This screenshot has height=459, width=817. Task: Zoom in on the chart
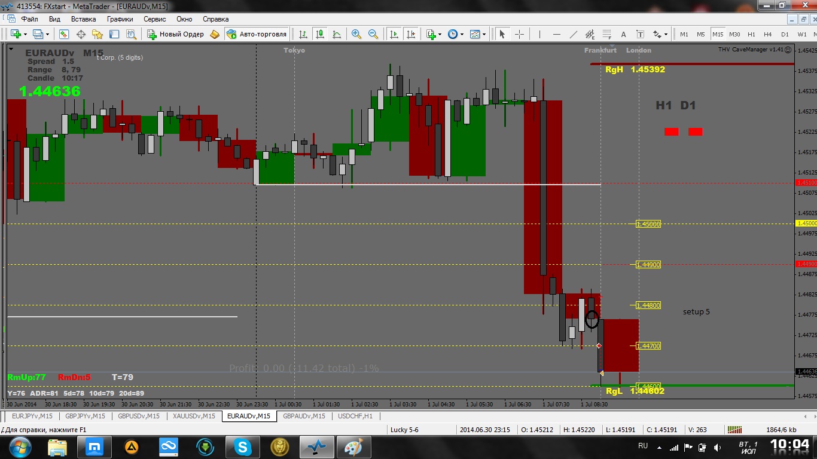point(356,34)
